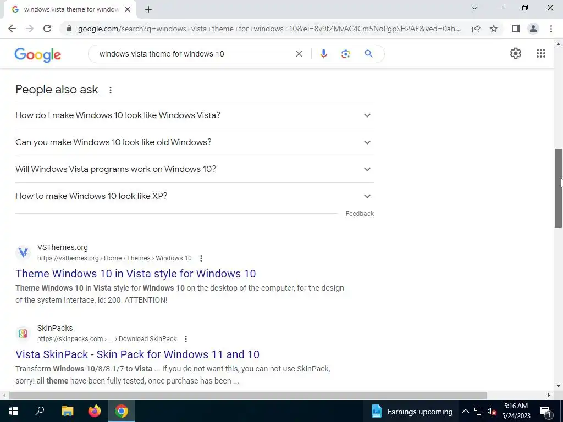Launch File Explorer from taskbar
The width and height of the screenshot is (563, 422).
point(67,411)
